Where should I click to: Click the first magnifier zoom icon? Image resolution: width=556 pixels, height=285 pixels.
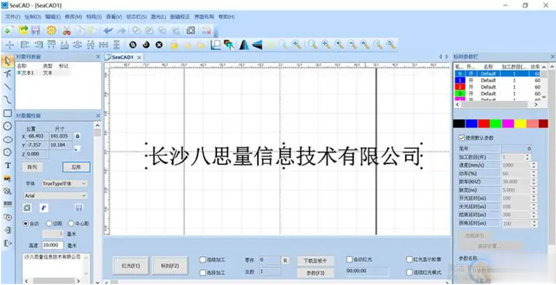(x=283, y=44)
